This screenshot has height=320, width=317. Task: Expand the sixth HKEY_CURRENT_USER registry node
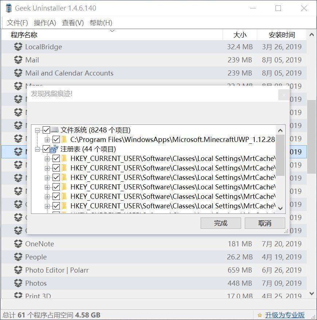(47, 206)
